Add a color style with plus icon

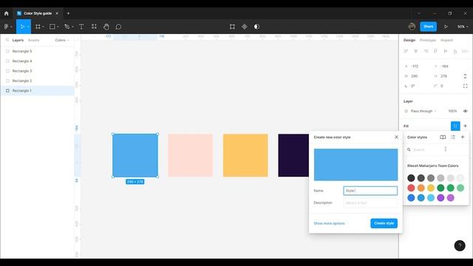[x=463, y=137]
